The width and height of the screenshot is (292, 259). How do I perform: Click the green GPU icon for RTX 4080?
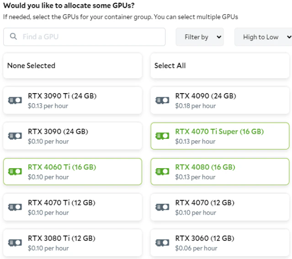(x=162, y=172)
